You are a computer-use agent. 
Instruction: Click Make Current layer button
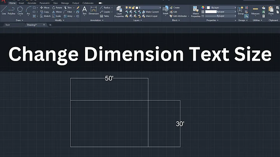pos(150,12)
